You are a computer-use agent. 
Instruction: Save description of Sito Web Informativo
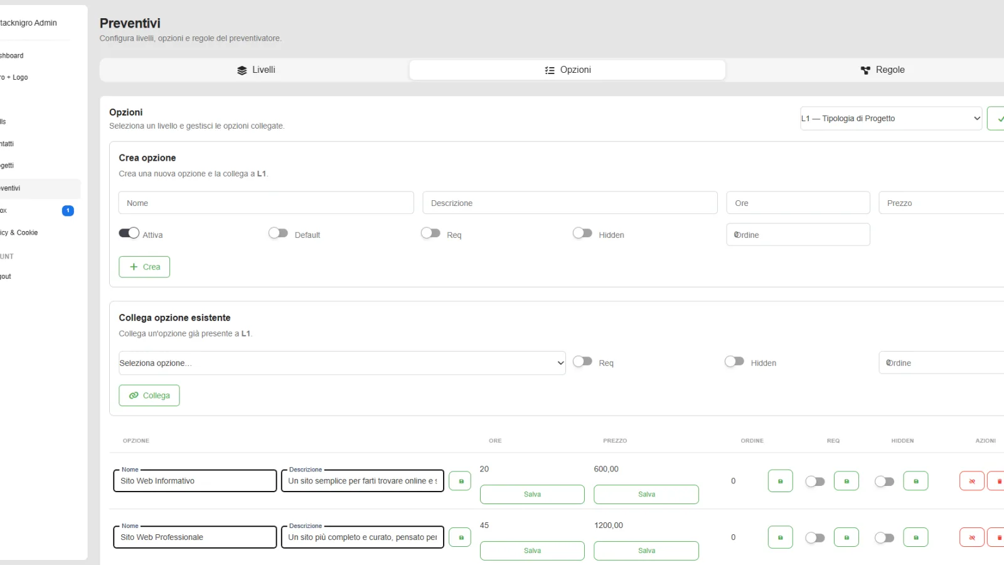[461, 481]
